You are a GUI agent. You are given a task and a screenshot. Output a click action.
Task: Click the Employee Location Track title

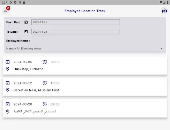[85, 11]
